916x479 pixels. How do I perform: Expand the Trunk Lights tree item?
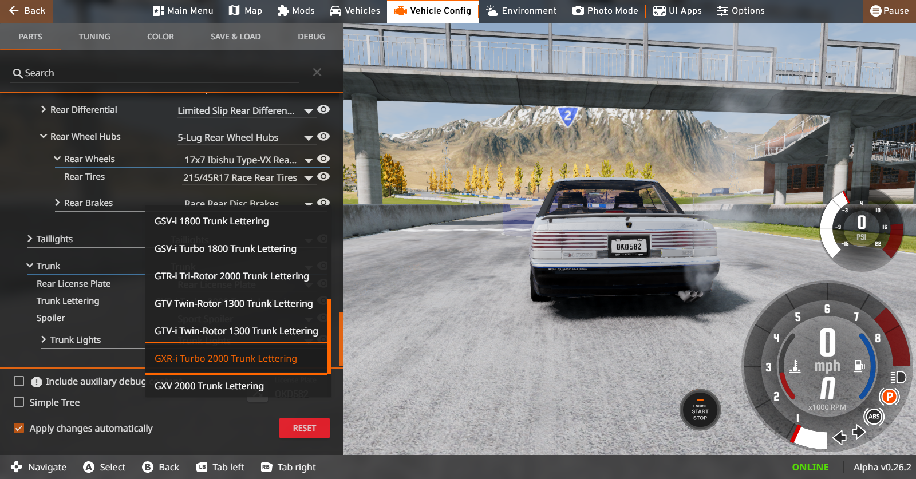(x=44, y=339)
